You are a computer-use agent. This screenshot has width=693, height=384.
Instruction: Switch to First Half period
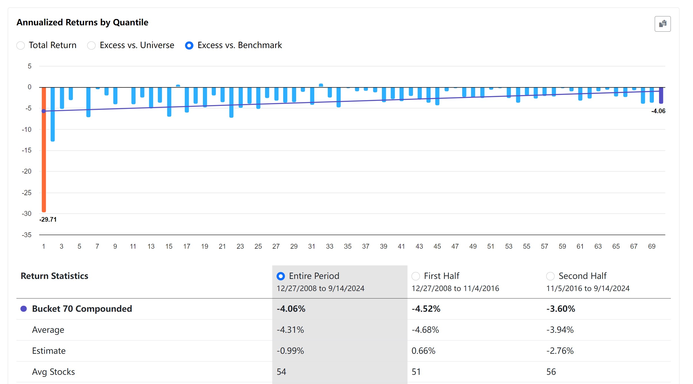416,276
